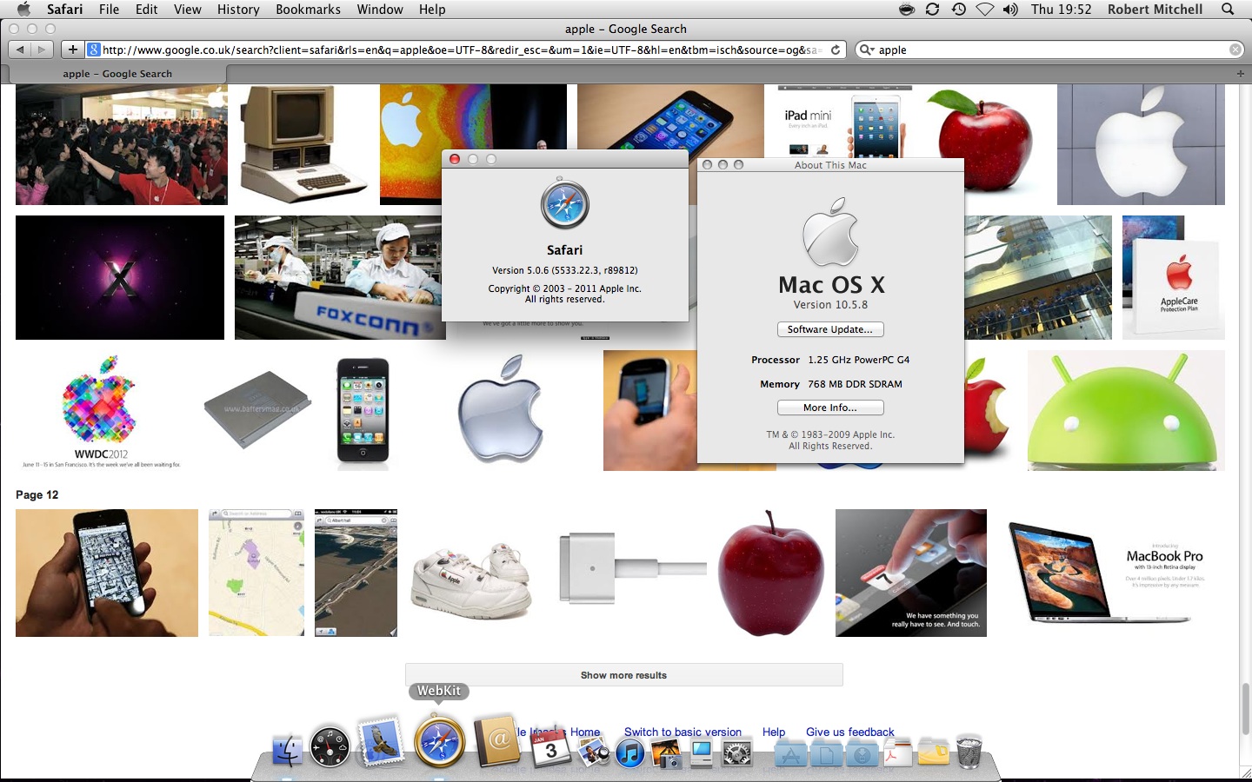The height and width of the screenshot is (782, 1252).
Task: Open the Trash in the Dock
Action: tap(969, 752)
